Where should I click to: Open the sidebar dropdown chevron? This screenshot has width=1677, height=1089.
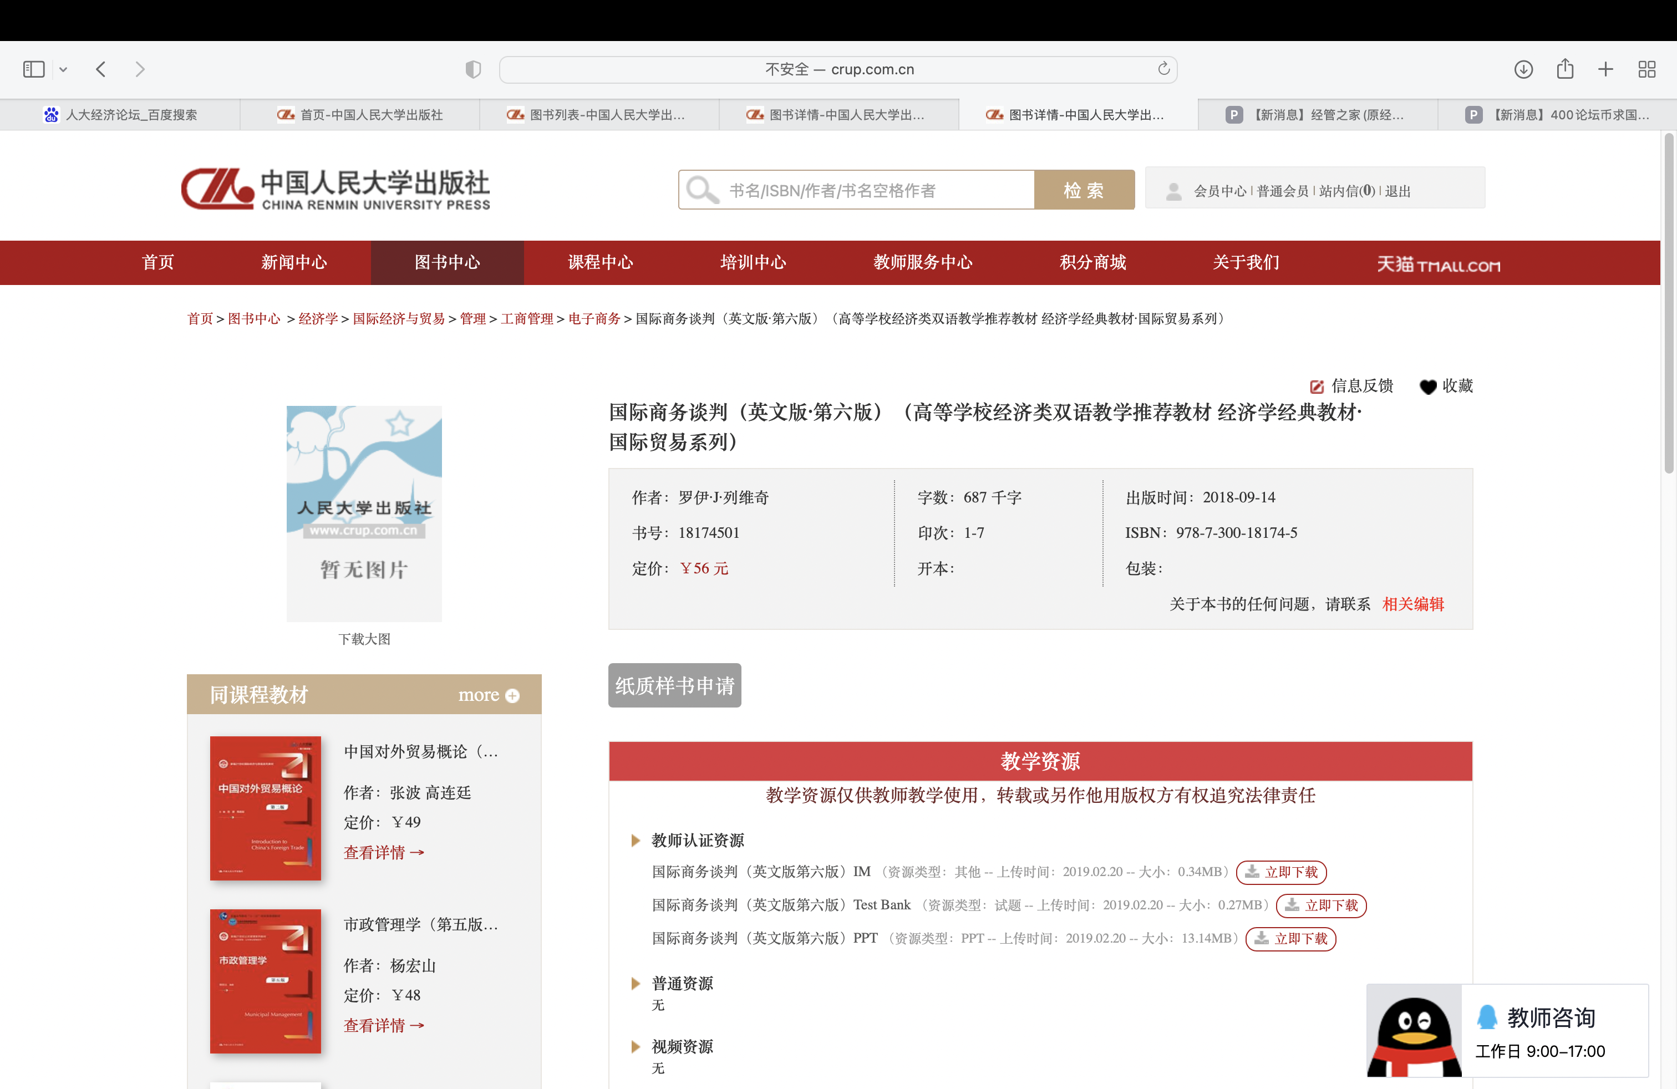point(63,69)
